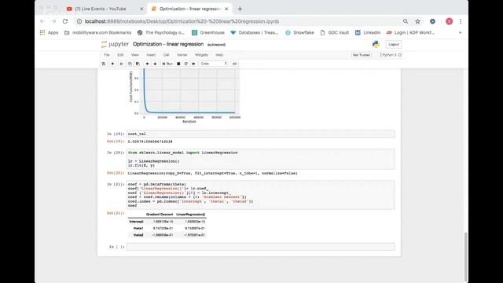Bookmark this page with the star icon
Viewport: 503px width, 283px height.
pyautogui.click(x=417, y=21)
